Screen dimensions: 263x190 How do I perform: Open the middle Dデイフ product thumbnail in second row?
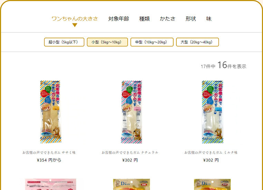tap(131, 184)
